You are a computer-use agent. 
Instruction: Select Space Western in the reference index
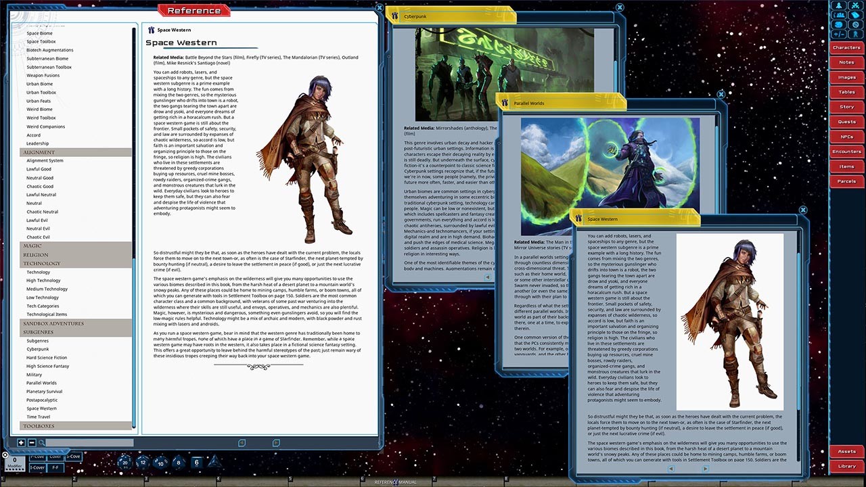pyautogui.click(x=41, y=408)
